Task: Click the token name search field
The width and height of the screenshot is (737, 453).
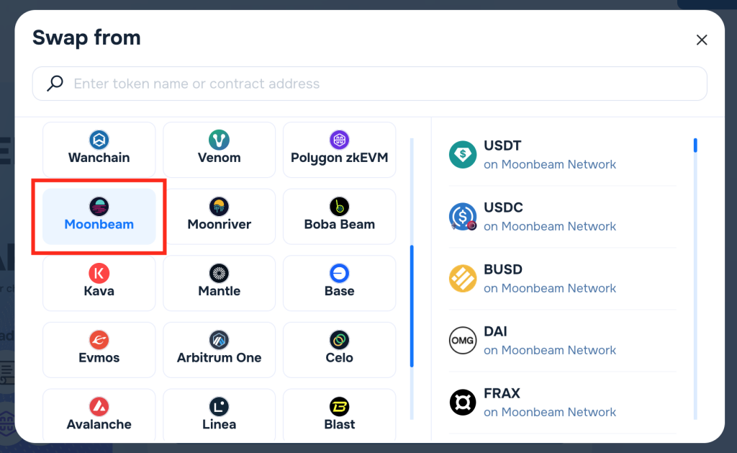Action: pos(288,84)
